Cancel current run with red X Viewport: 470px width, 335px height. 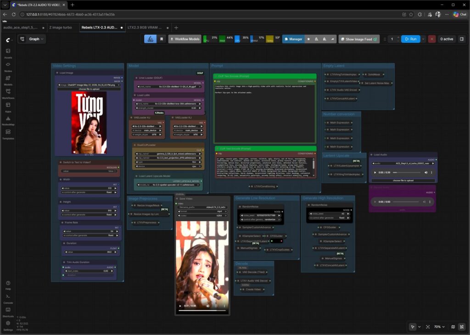click(x=431, y=39)
